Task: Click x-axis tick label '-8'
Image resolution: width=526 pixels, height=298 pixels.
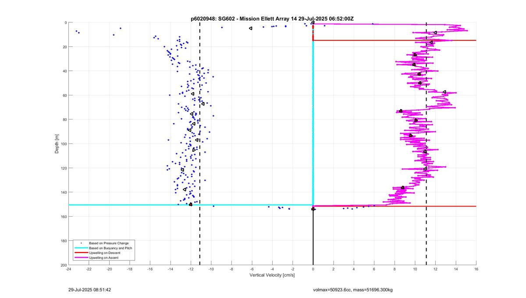Action: coord(231,269)
